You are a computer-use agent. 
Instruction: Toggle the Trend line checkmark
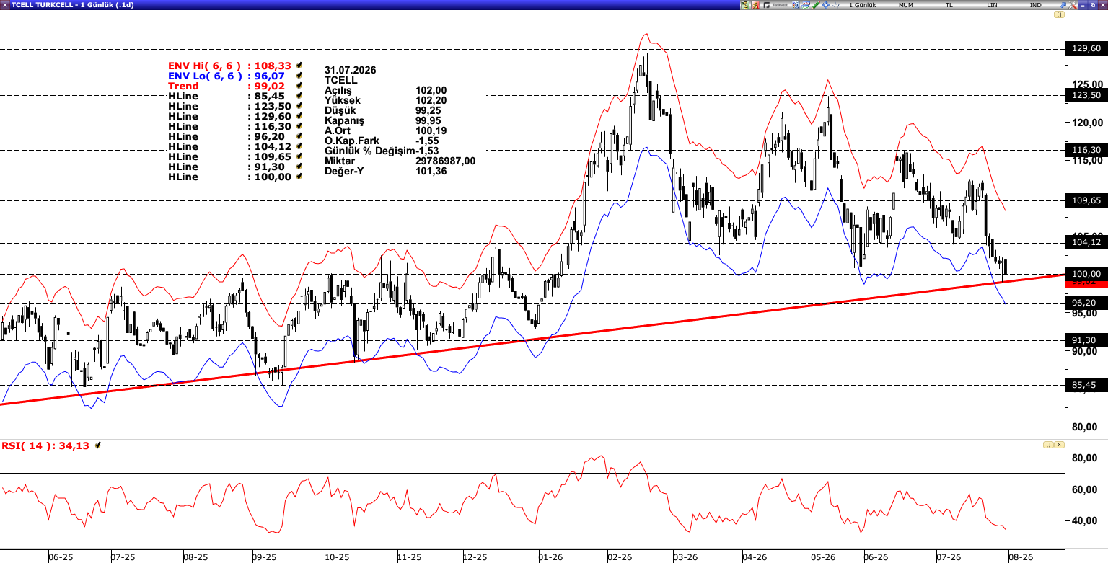click(x=299, y=86)
